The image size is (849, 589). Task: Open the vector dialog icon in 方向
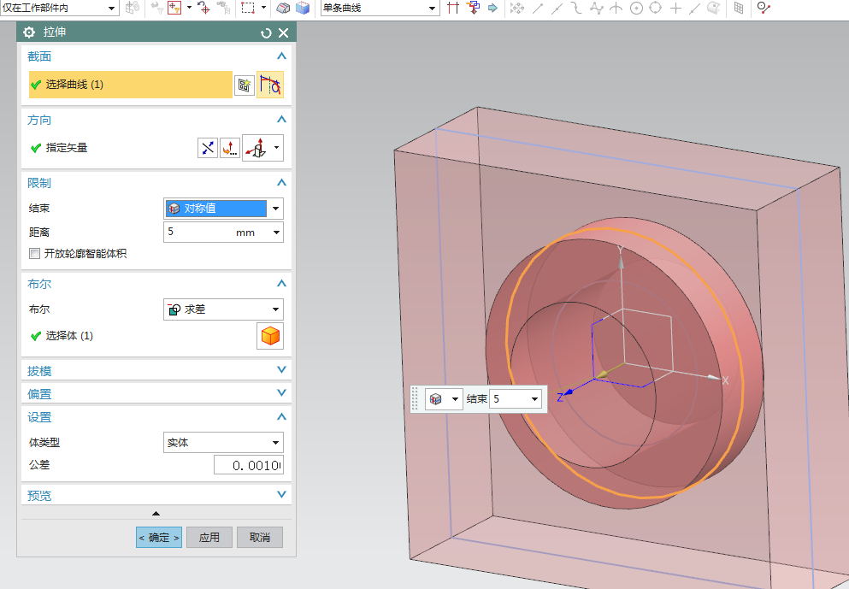coord(230,148)
